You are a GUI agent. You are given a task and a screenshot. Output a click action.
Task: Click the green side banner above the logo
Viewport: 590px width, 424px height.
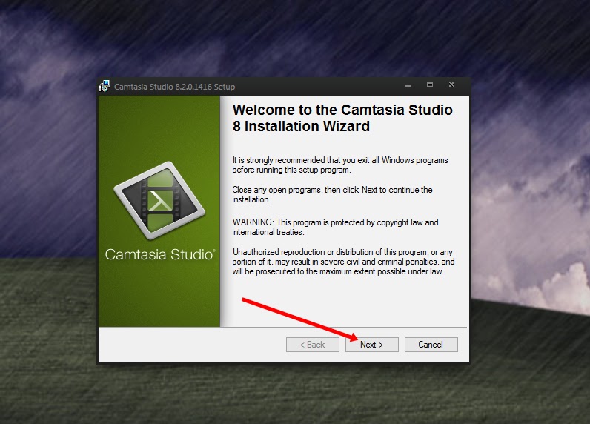coord(159,128)
